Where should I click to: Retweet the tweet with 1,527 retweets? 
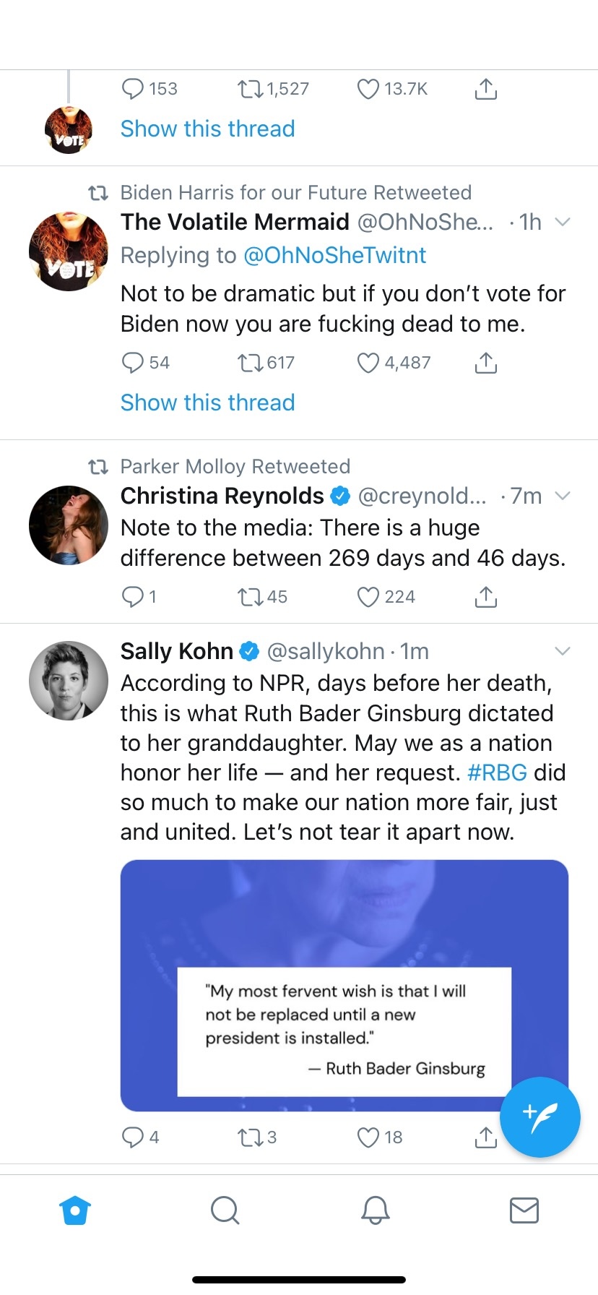[x=251, y=90]
